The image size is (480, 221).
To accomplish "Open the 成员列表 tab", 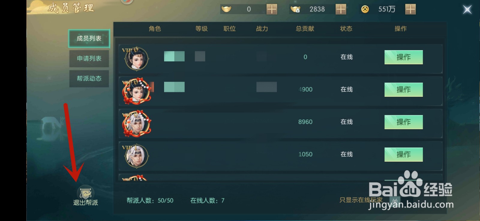I will pos(89,38).
